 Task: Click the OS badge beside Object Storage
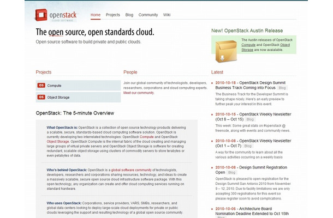click(x=41, y=97)
